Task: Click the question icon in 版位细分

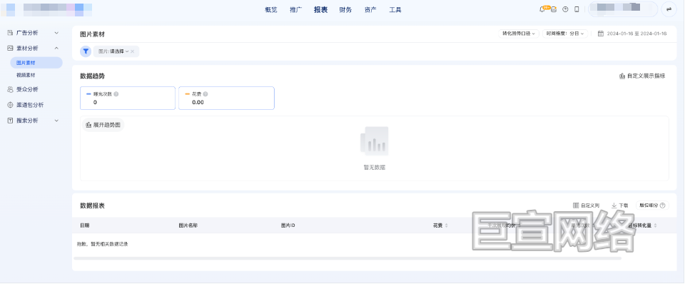Action: pyautogui.click(x=663, y=206)
